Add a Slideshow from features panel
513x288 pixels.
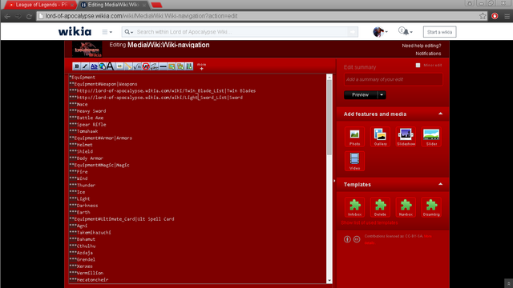pos(406,137)
